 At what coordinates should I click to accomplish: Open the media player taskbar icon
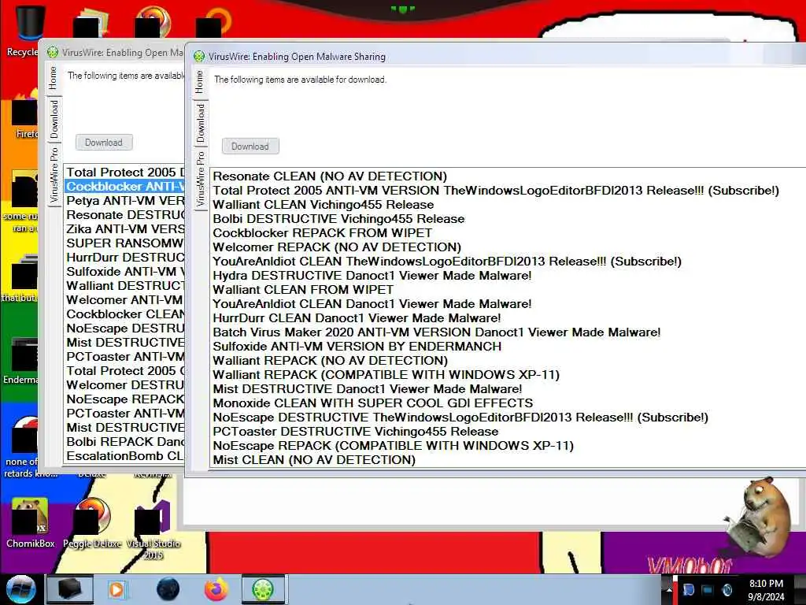point(116,589)
